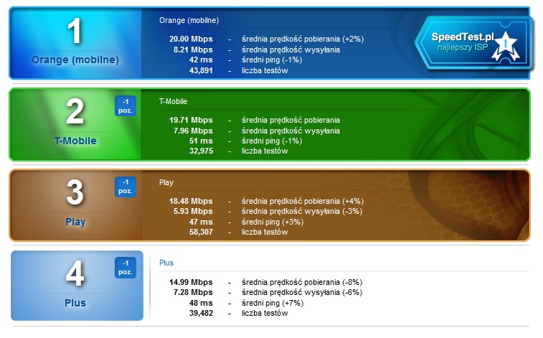Click the large rank number 3
543x338 pixels.
coord(75,193)
